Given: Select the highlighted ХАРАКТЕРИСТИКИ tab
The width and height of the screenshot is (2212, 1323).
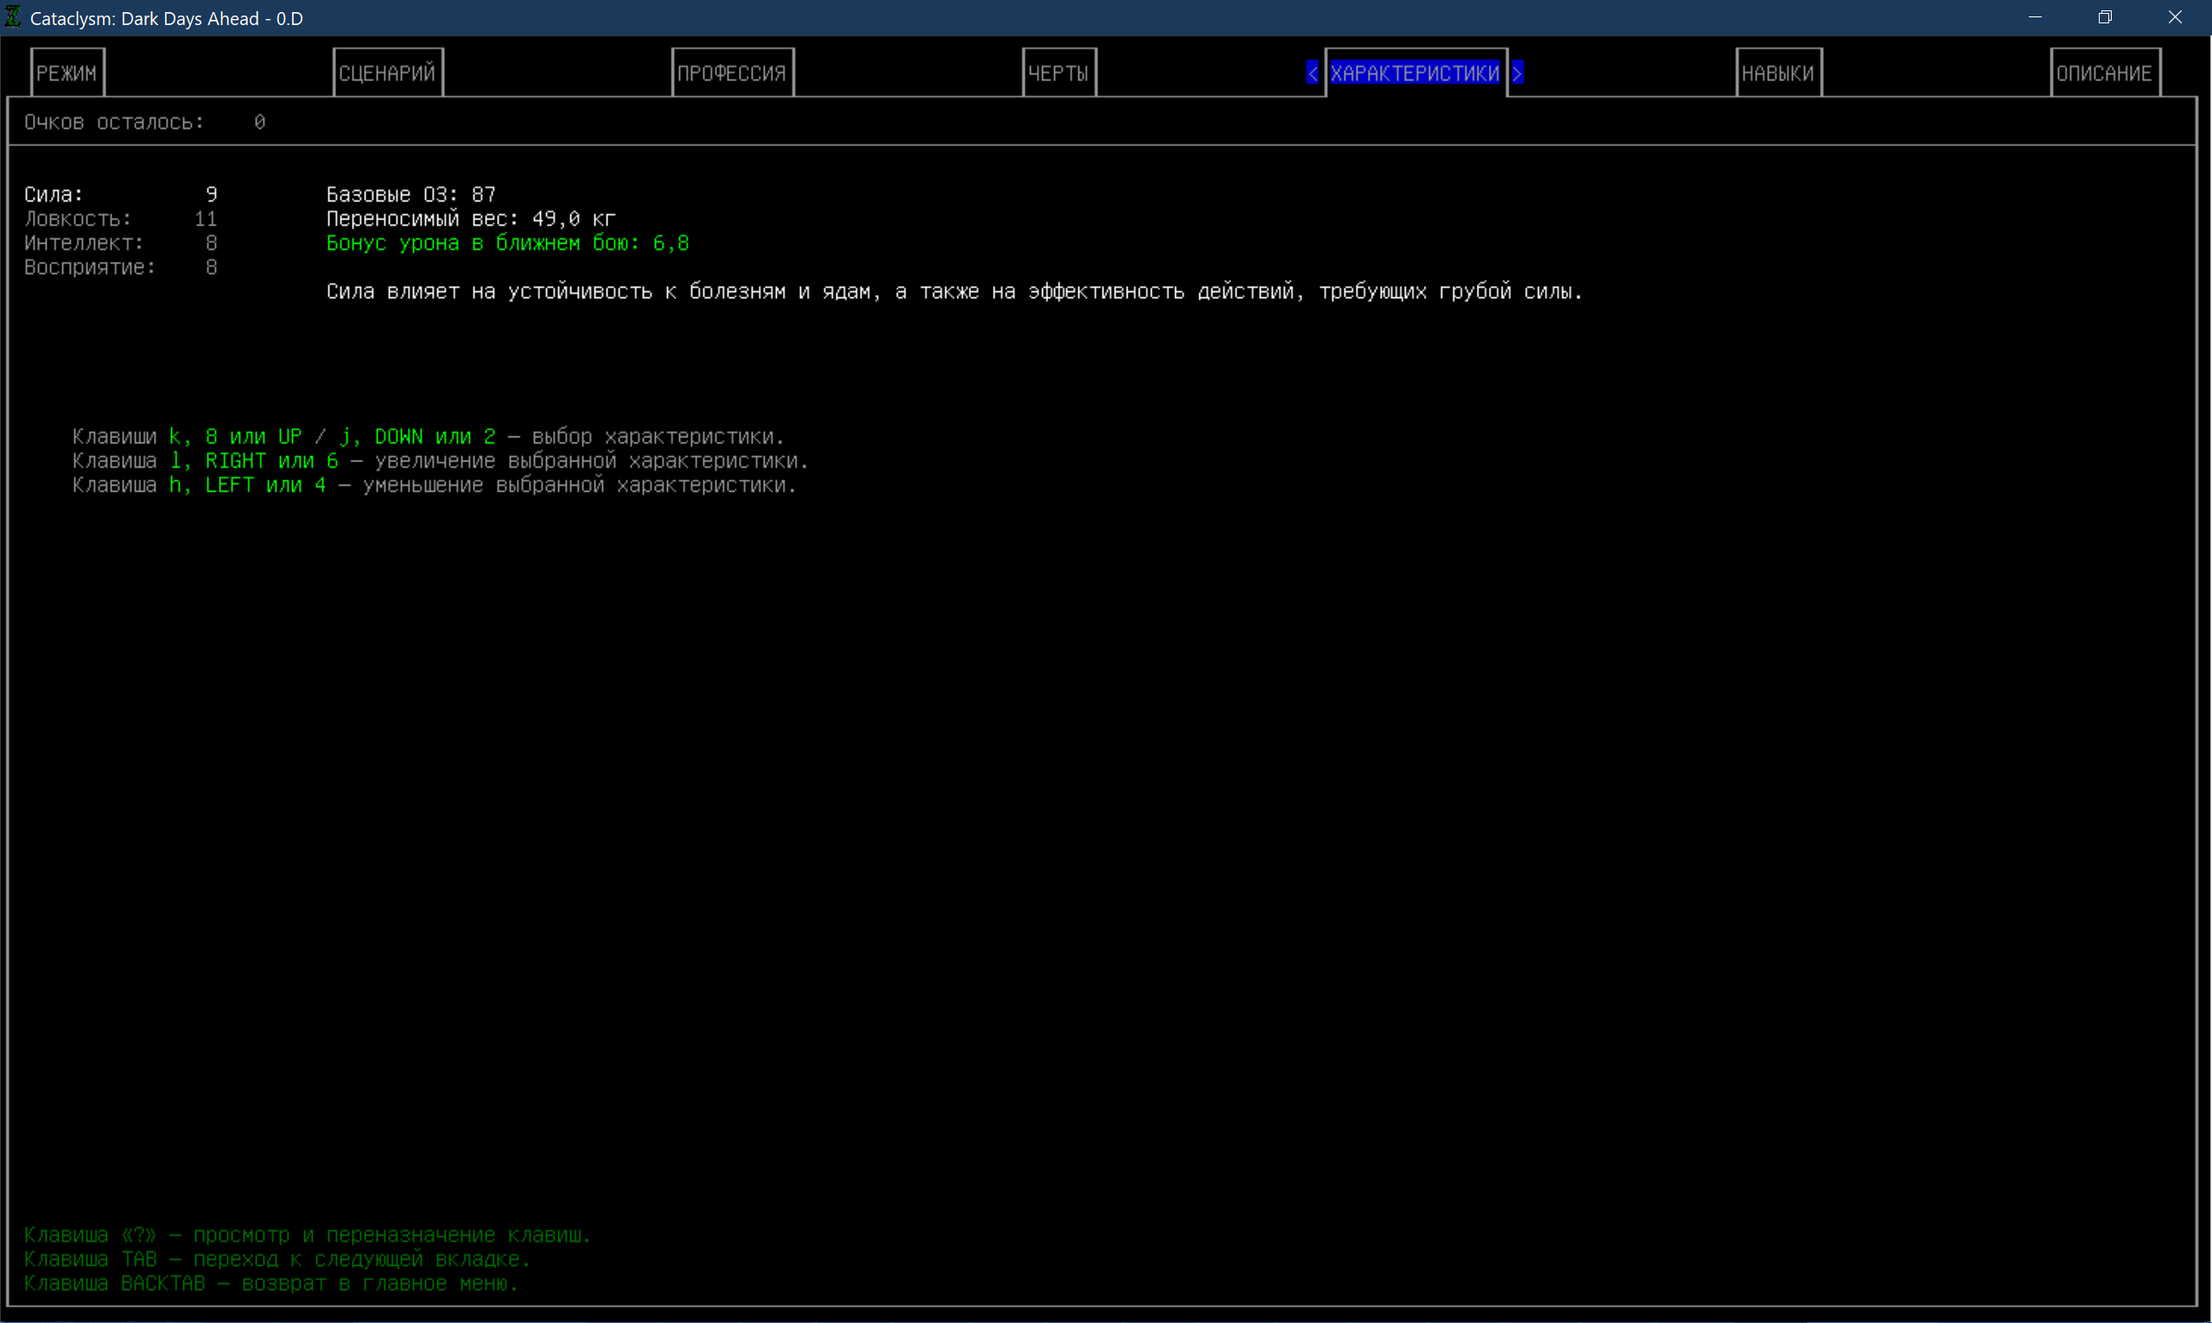Looking at the screenshot, I should tap(1414, 73).
